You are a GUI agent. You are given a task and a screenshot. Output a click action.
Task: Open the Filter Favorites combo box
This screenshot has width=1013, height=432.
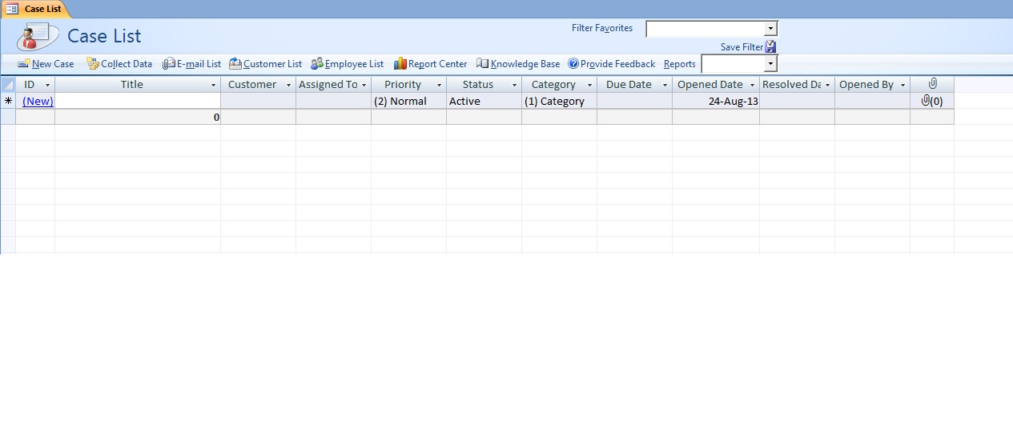click(770, 29)
